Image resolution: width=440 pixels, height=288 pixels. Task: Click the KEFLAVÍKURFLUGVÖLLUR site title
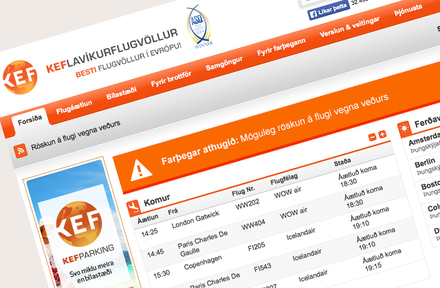pyautogui.click(x=112, y=50)
